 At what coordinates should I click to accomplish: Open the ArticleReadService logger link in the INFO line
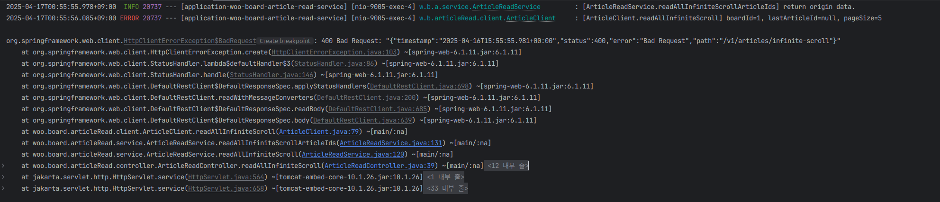[506, 7]
